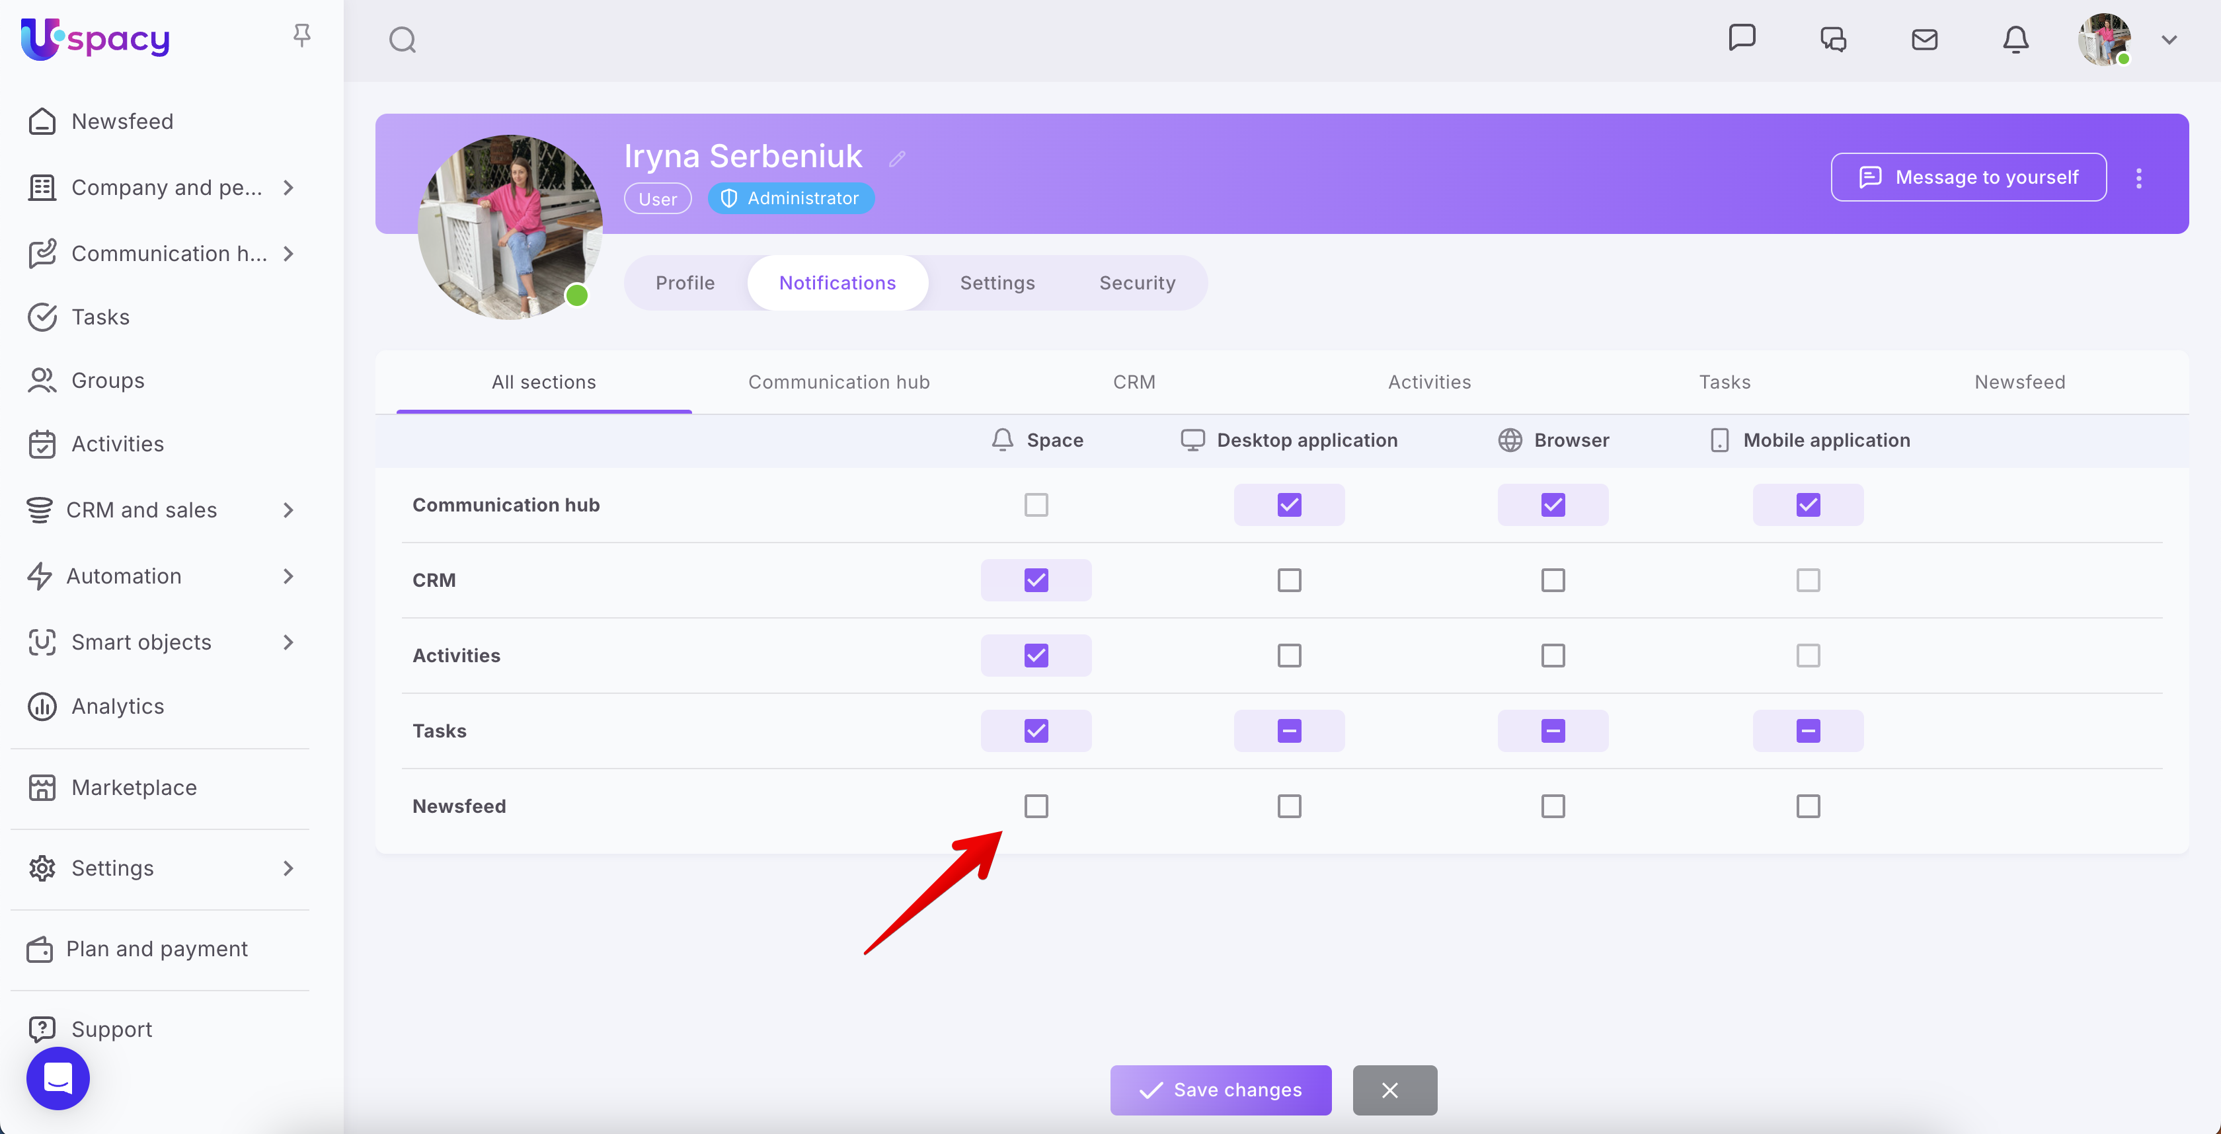Viewport: 2221px width, 1134px height.
Task: Open the three-dot profile options menu
Action: coord(2138,178)
